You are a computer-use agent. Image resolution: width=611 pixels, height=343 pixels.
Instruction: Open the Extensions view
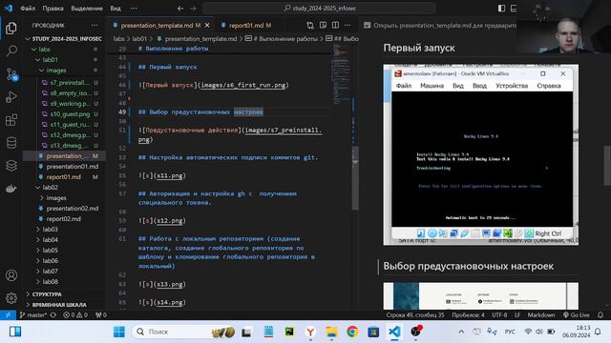pos(11,120)
